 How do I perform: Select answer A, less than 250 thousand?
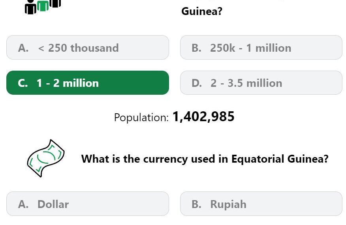point(88,47)
